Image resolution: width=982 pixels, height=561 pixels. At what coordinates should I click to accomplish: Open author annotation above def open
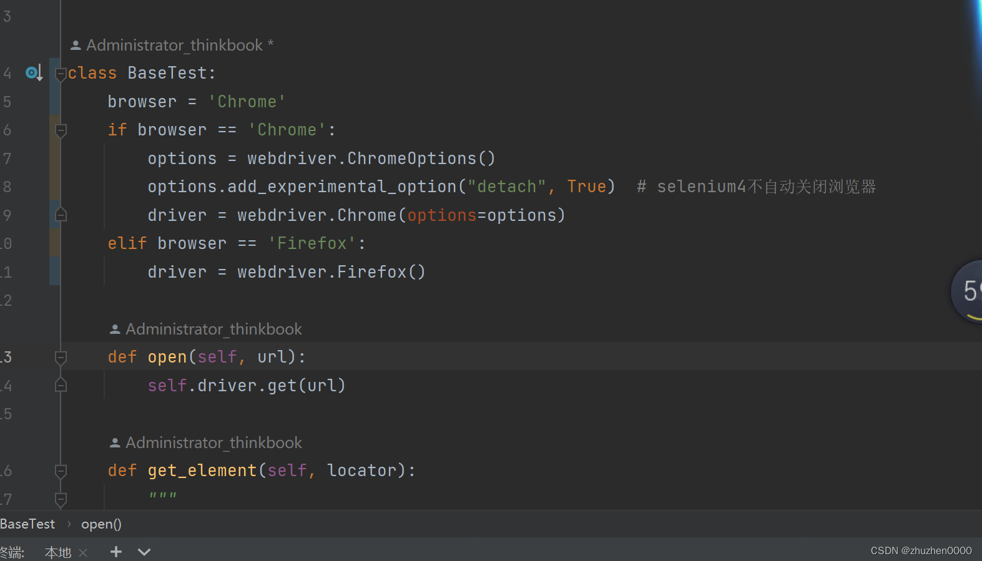coord(205,329)
